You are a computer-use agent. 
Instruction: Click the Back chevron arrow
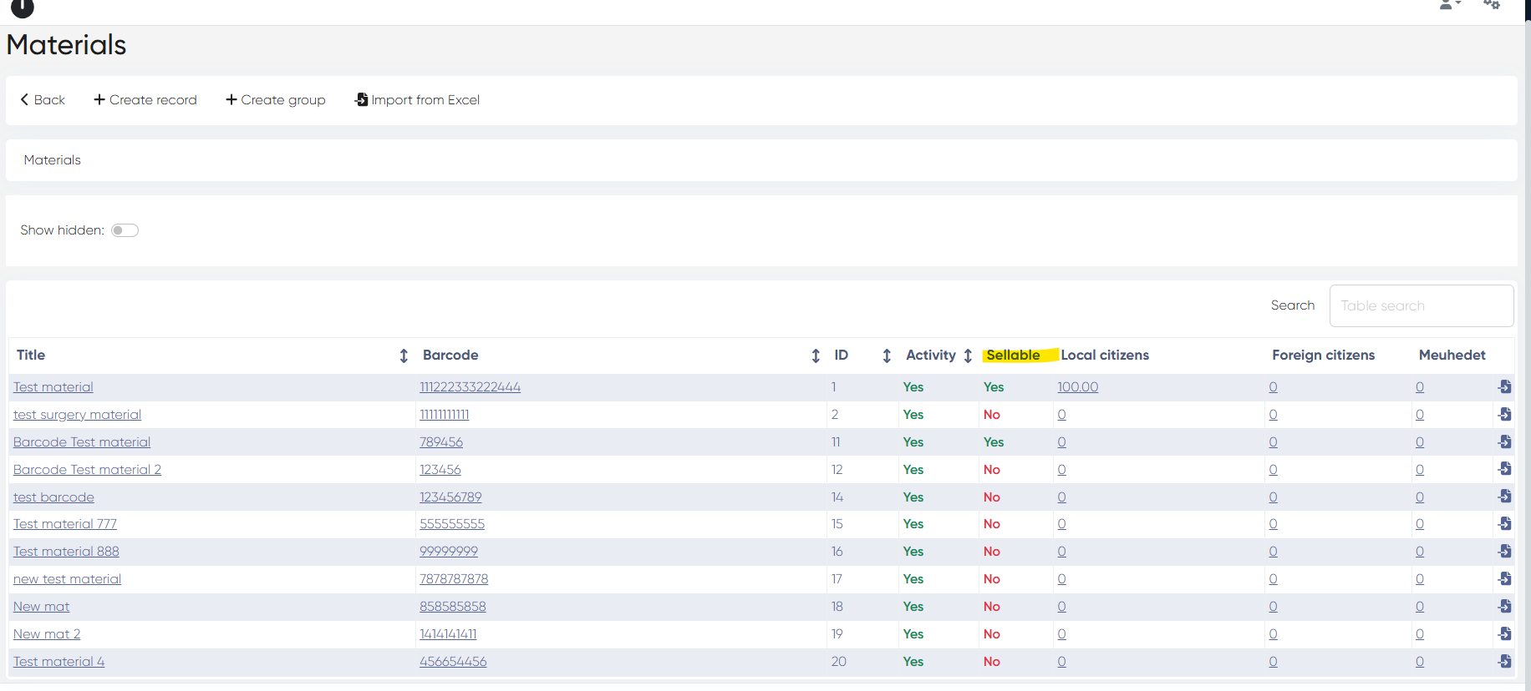(25, 99)
